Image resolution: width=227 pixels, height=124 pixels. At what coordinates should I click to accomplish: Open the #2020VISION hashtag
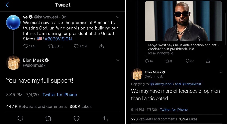(58, 39)
